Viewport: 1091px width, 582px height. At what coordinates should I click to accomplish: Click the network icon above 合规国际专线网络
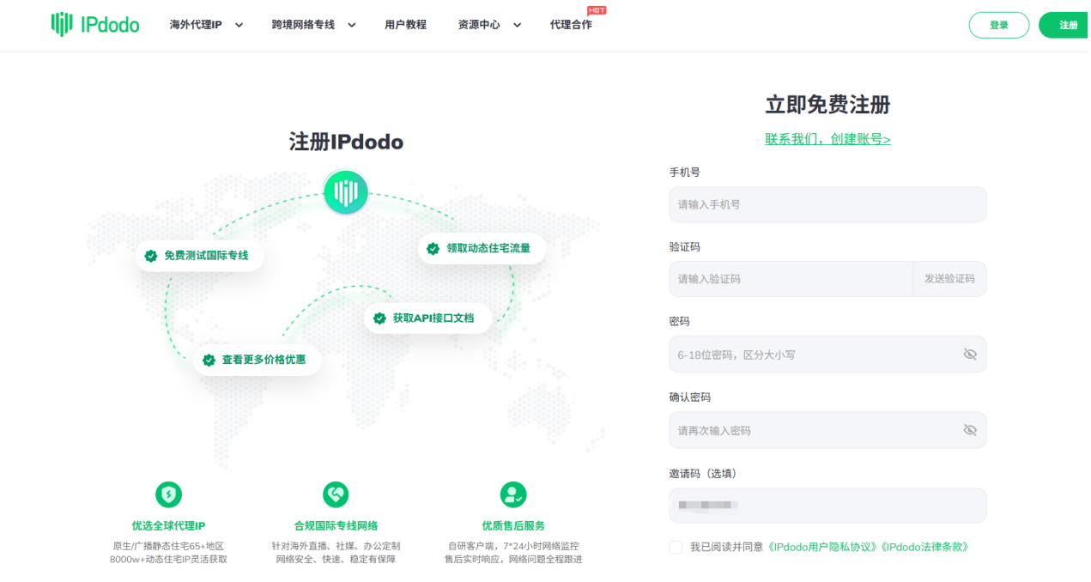336,494
